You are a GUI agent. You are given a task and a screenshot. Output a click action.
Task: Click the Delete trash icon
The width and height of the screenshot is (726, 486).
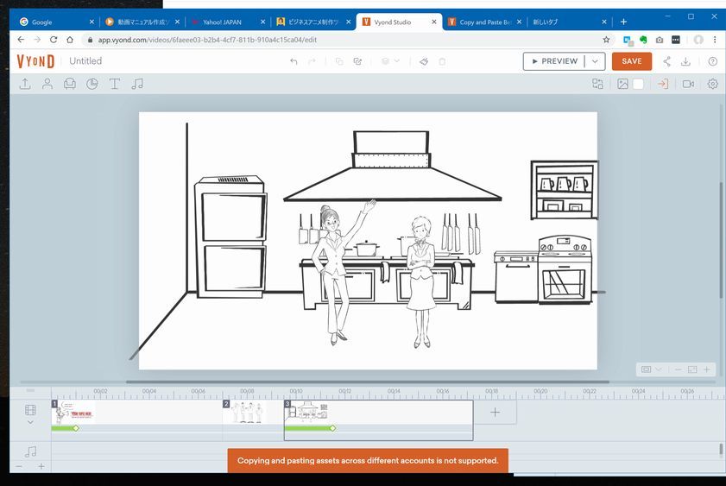tap(442, 61)
